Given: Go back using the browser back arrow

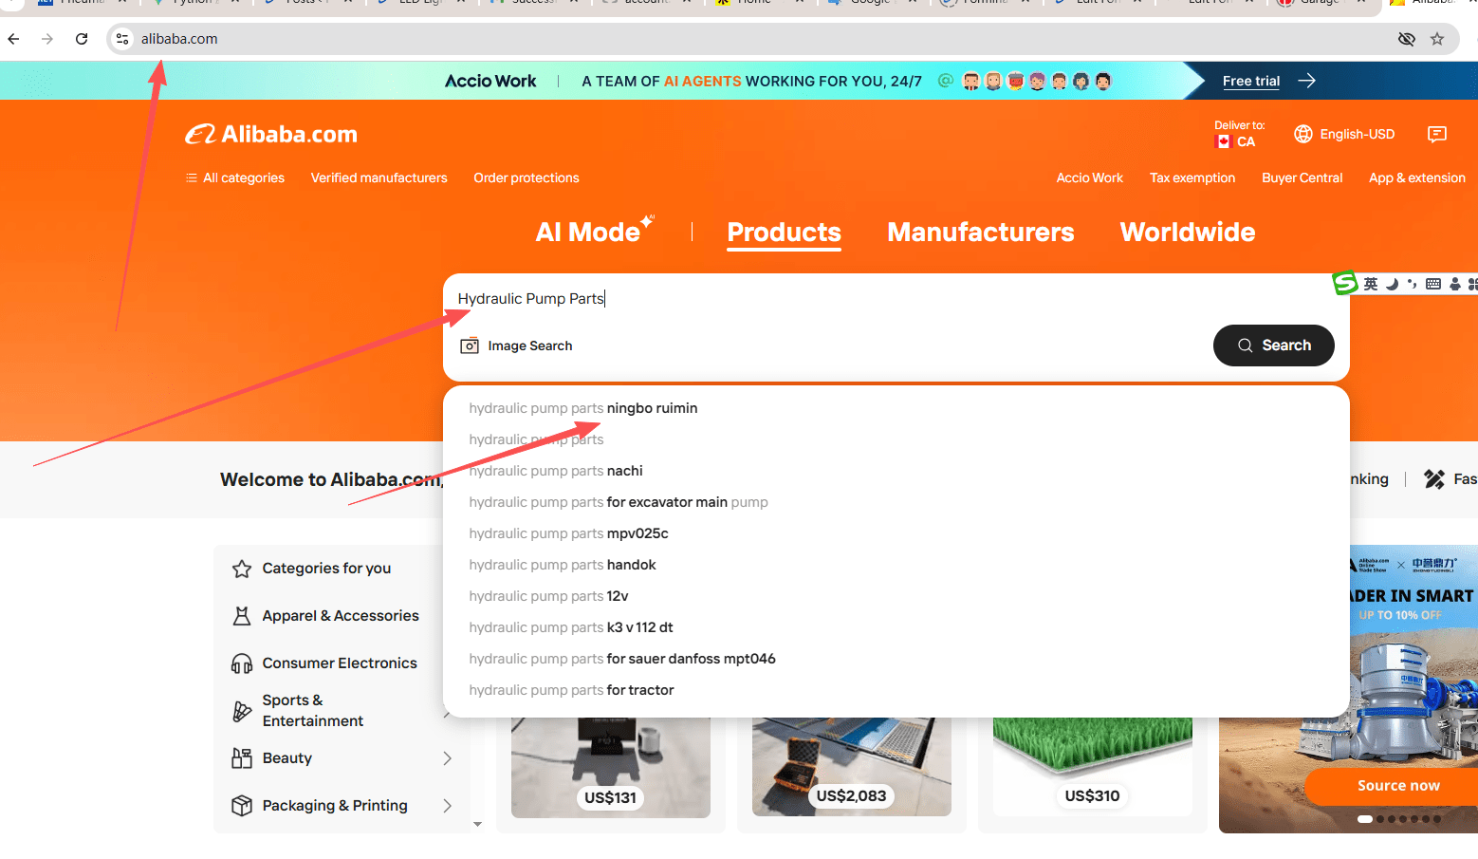Looking at the screenshot, I should coord(13,39).
